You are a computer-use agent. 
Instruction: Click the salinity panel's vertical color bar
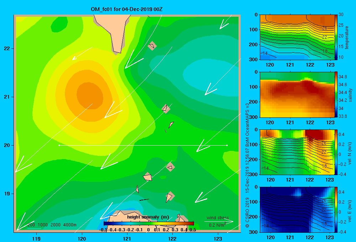tap(336, 94)
